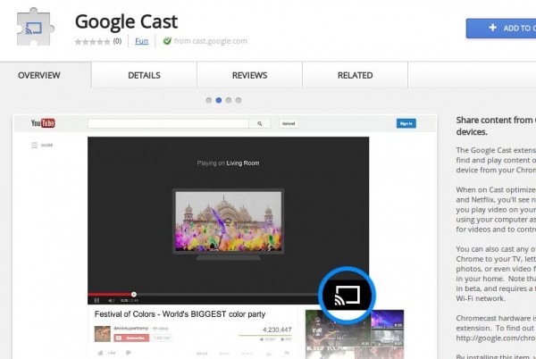Switch to the Reviews tab

[x=249, y=76]
